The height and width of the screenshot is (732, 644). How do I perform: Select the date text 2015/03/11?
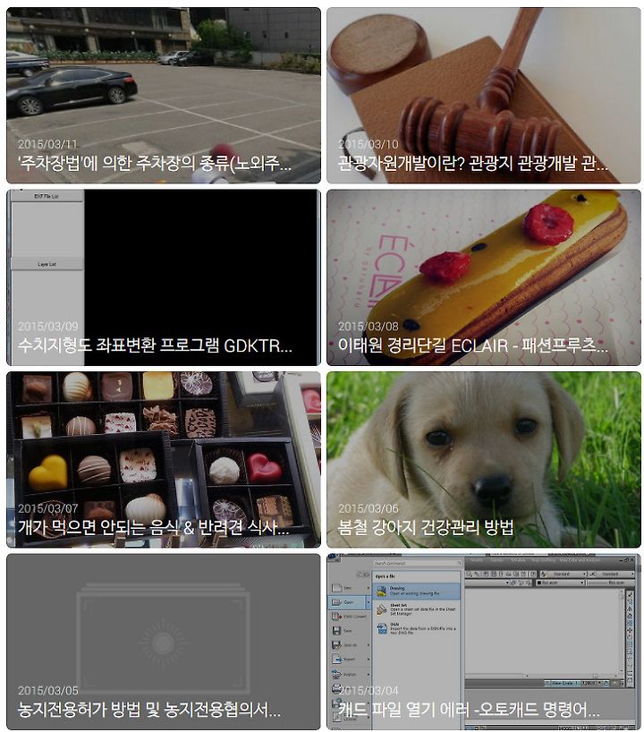click(47, 144)
